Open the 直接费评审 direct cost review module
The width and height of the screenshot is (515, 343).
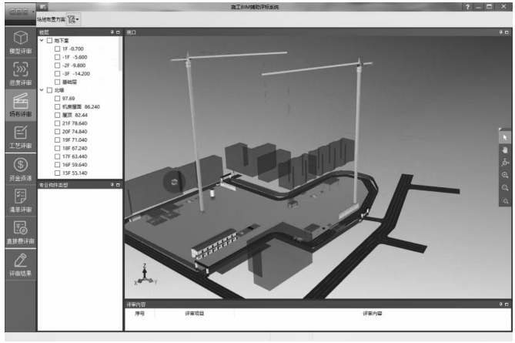click(20, 232)
